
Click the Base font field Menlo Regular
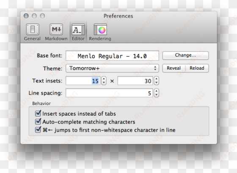[x=112, y=56]
